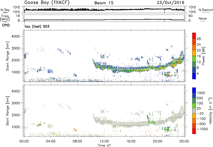The width and height of the screenshot is (213, 147).
Task: Click the "24" tick on the Power color bar
Action: pos(199,45)
